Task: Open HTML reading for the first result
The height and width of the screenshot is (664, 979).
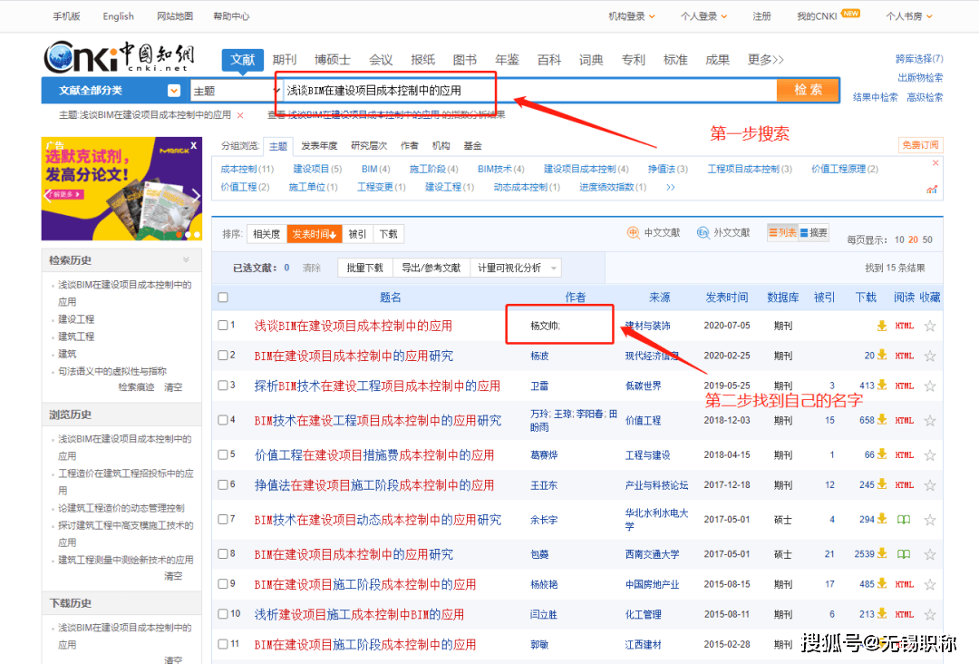Action: (903, 326)
